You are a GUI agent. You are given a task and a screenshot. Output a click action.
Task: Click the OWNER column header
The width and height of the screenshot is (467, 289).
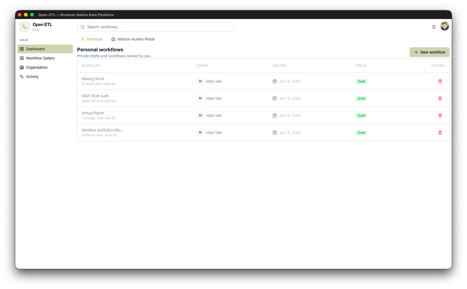[202, 66]
